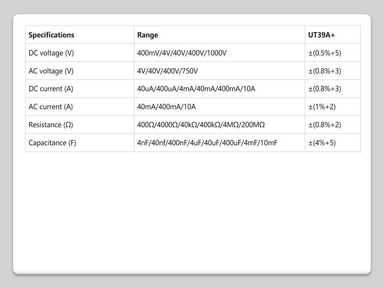This screenshot has width=384, height=288.
Task: Click the ±(1%+2) accuracy value
Action: pyautogui.click(x=322, y=107)
